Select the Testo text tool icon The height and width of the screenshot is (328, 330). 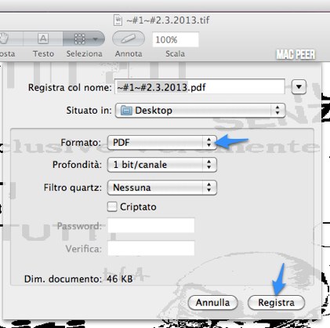(x=43, y=38)
